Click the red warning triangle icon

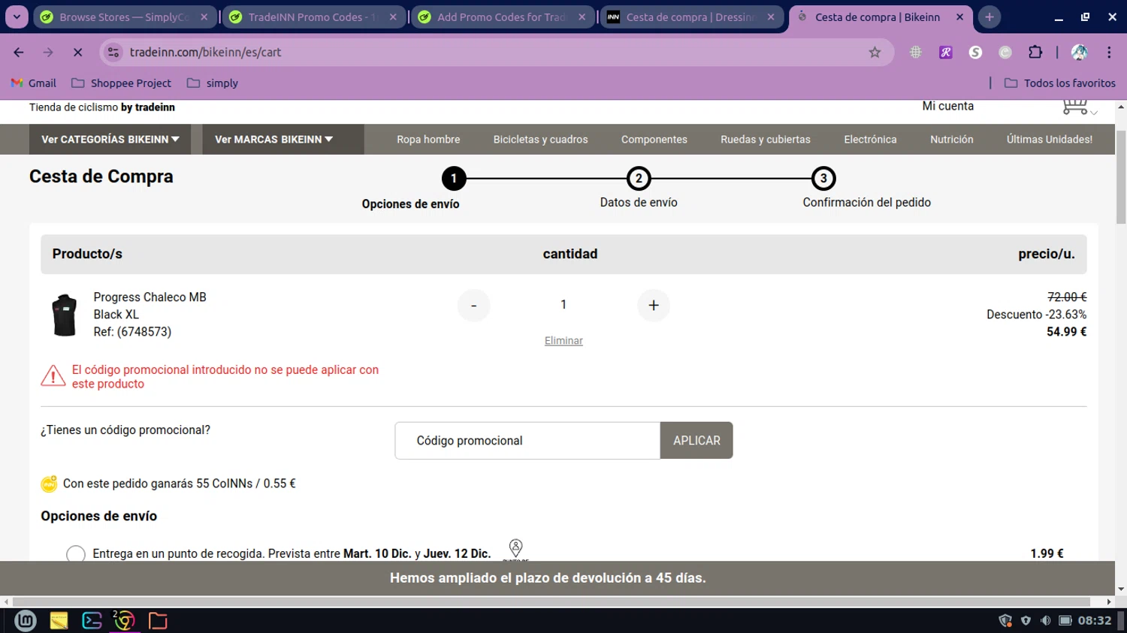point(53,375)
